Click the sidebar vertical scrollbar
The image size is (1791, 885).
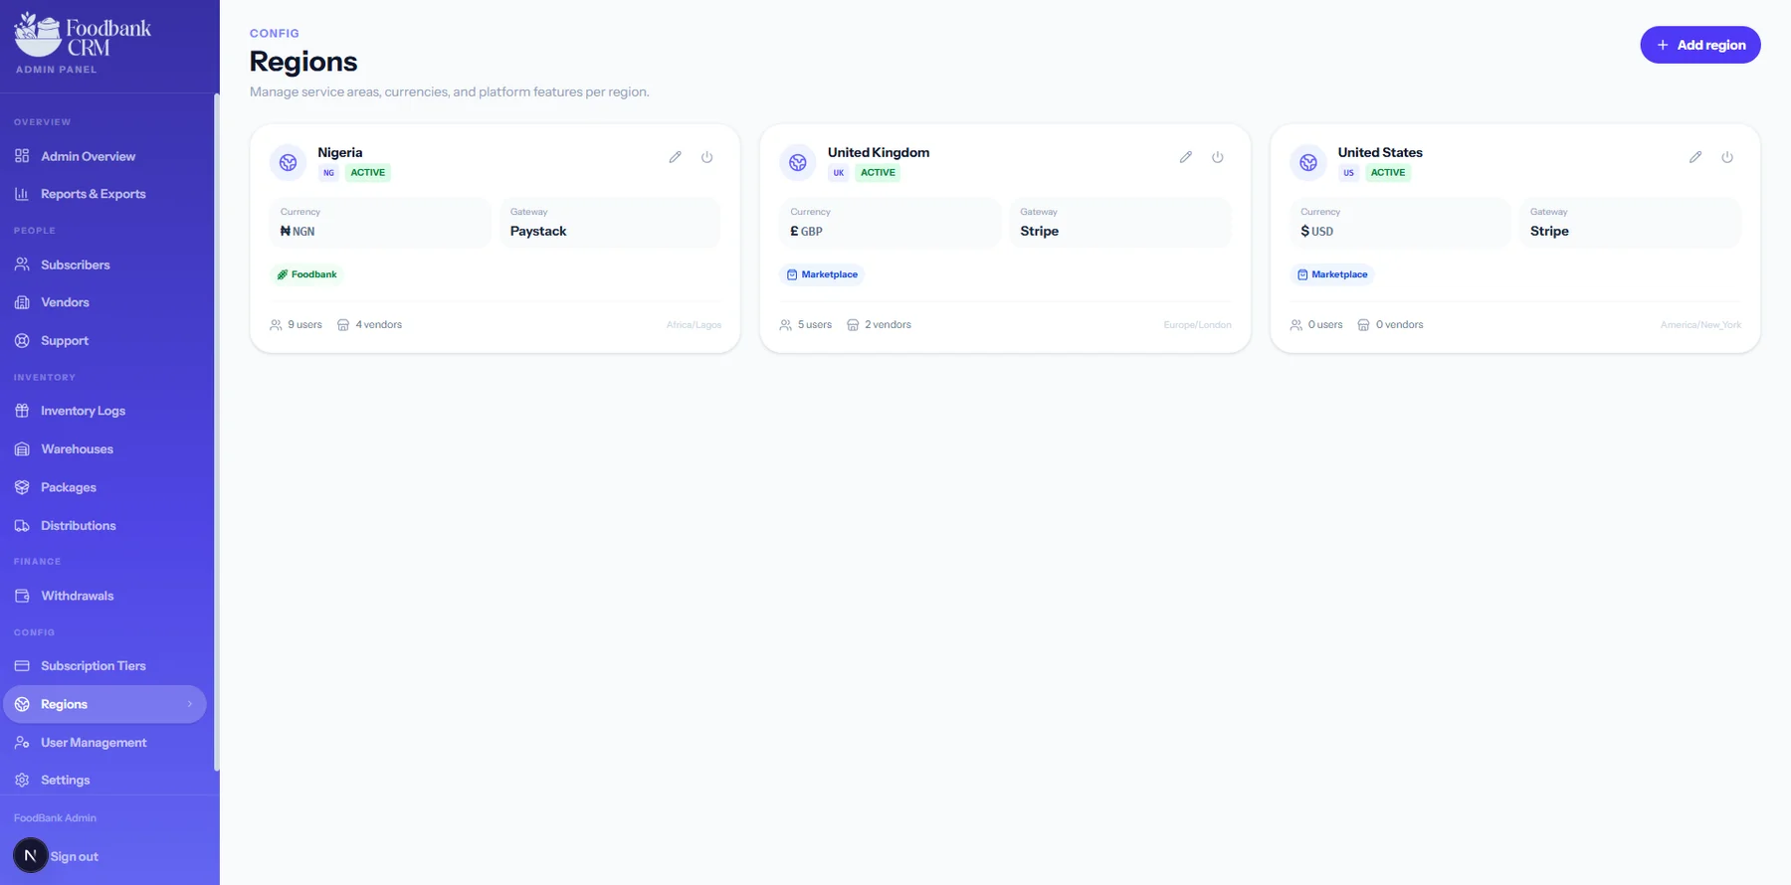tap(216, 433)
